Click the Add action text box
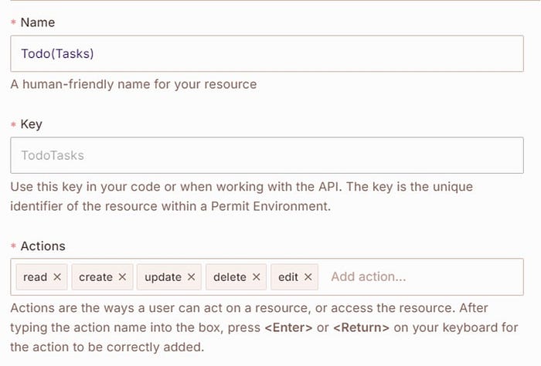This screenshot has width=541, height=366. (x=417, y=276)
